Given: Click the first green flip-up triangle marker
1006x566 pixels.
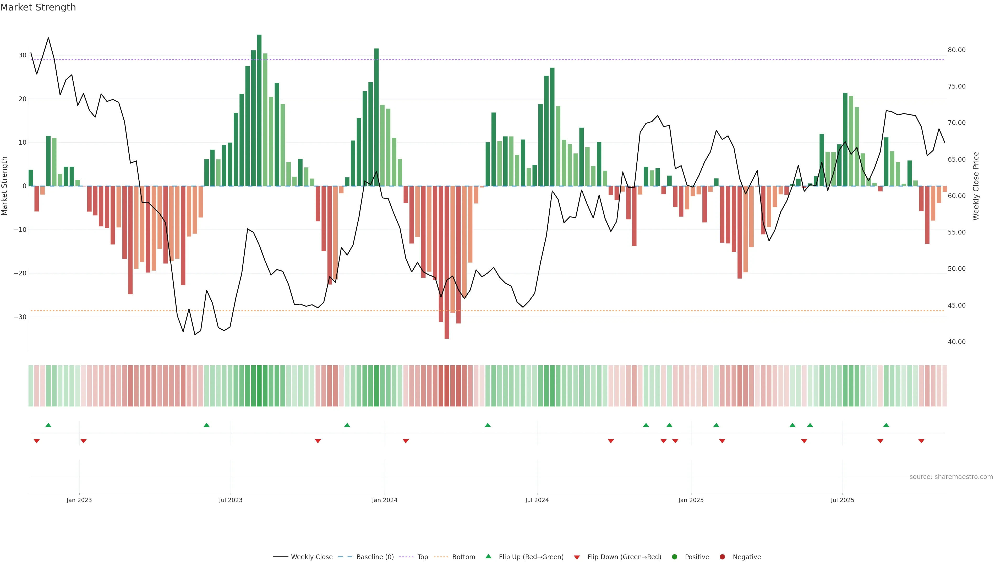Looking at the screenshot, I should click(48, 425).
